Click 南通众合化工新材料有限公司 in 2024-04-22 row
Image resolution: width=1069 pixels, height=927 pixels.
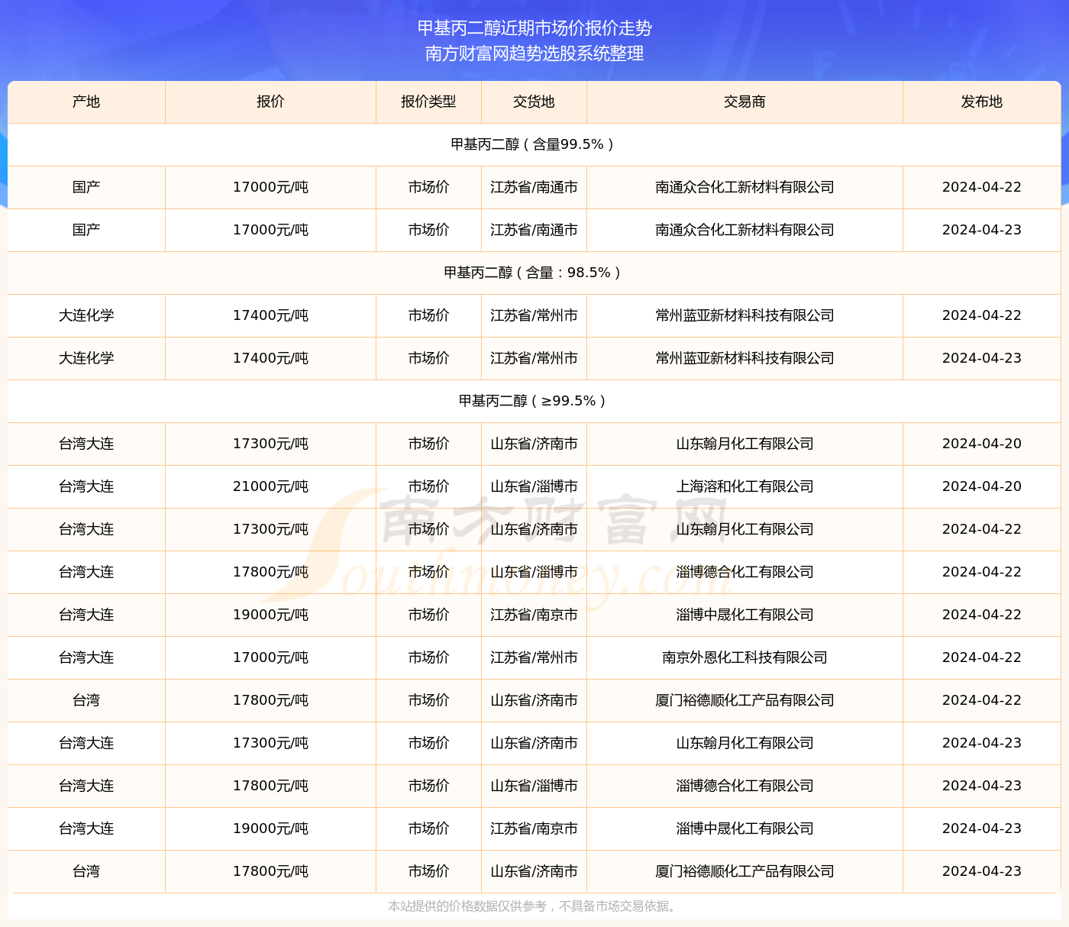(744, 187)
